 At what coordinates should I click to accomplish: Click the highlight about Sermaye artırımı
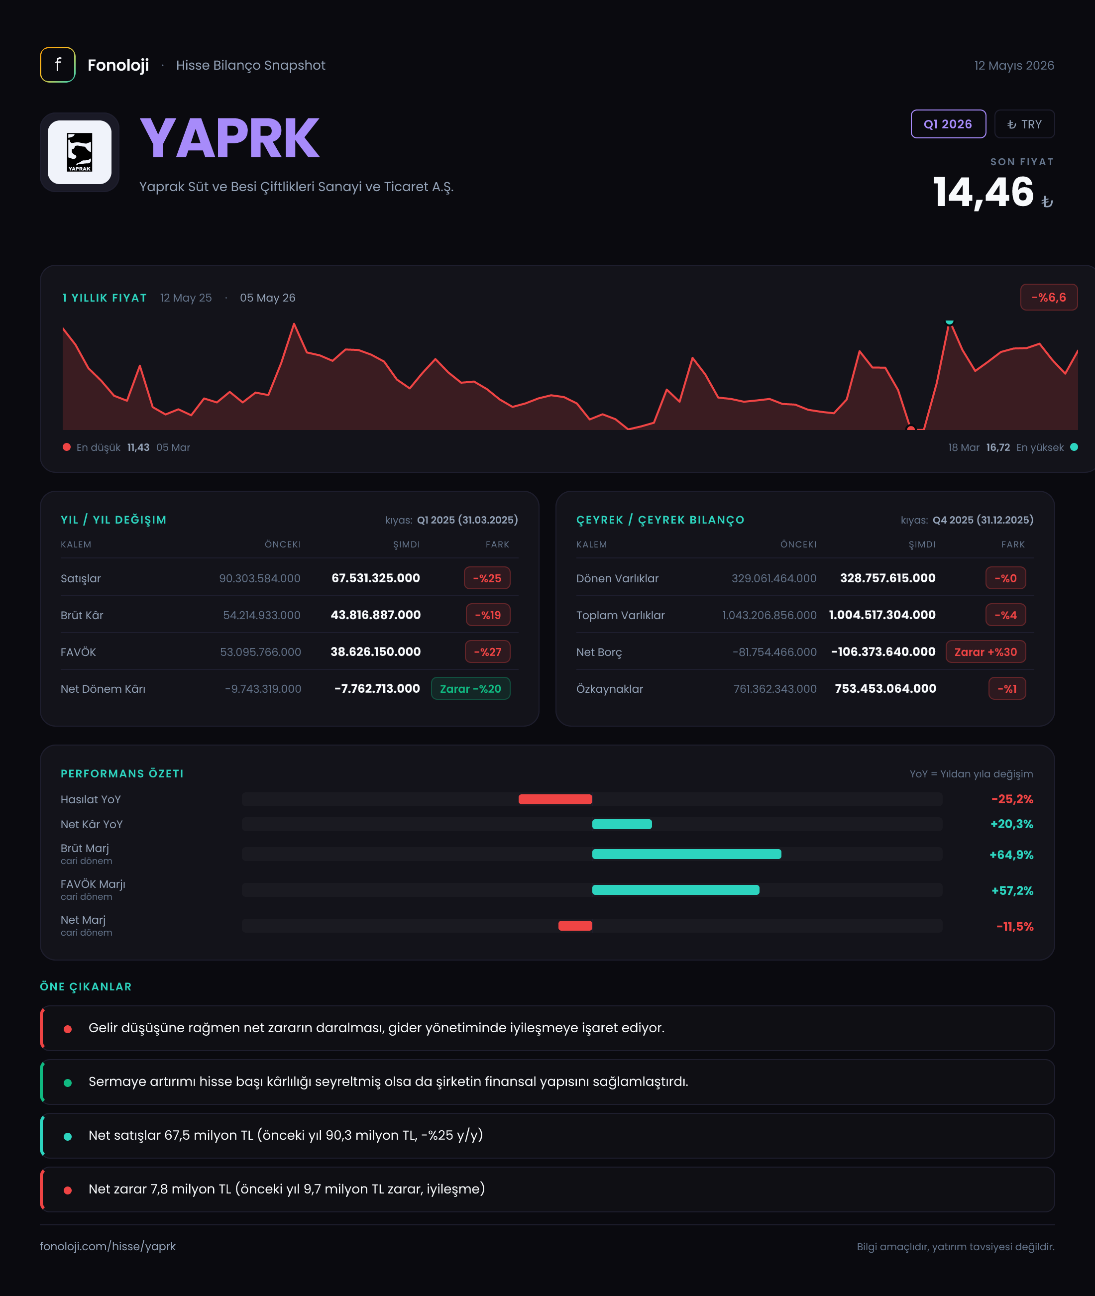[547, 1082]
